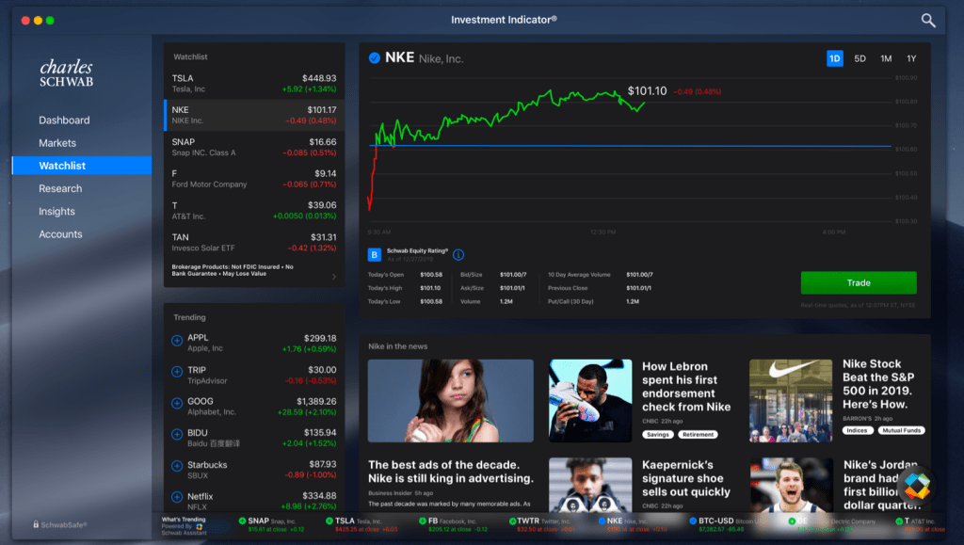Open Research in the sidebar

(x=60, y=188)
